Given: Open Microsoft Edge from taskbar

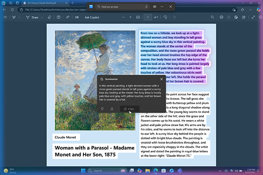Looking at the screenshot, I should tap(156, 170).
